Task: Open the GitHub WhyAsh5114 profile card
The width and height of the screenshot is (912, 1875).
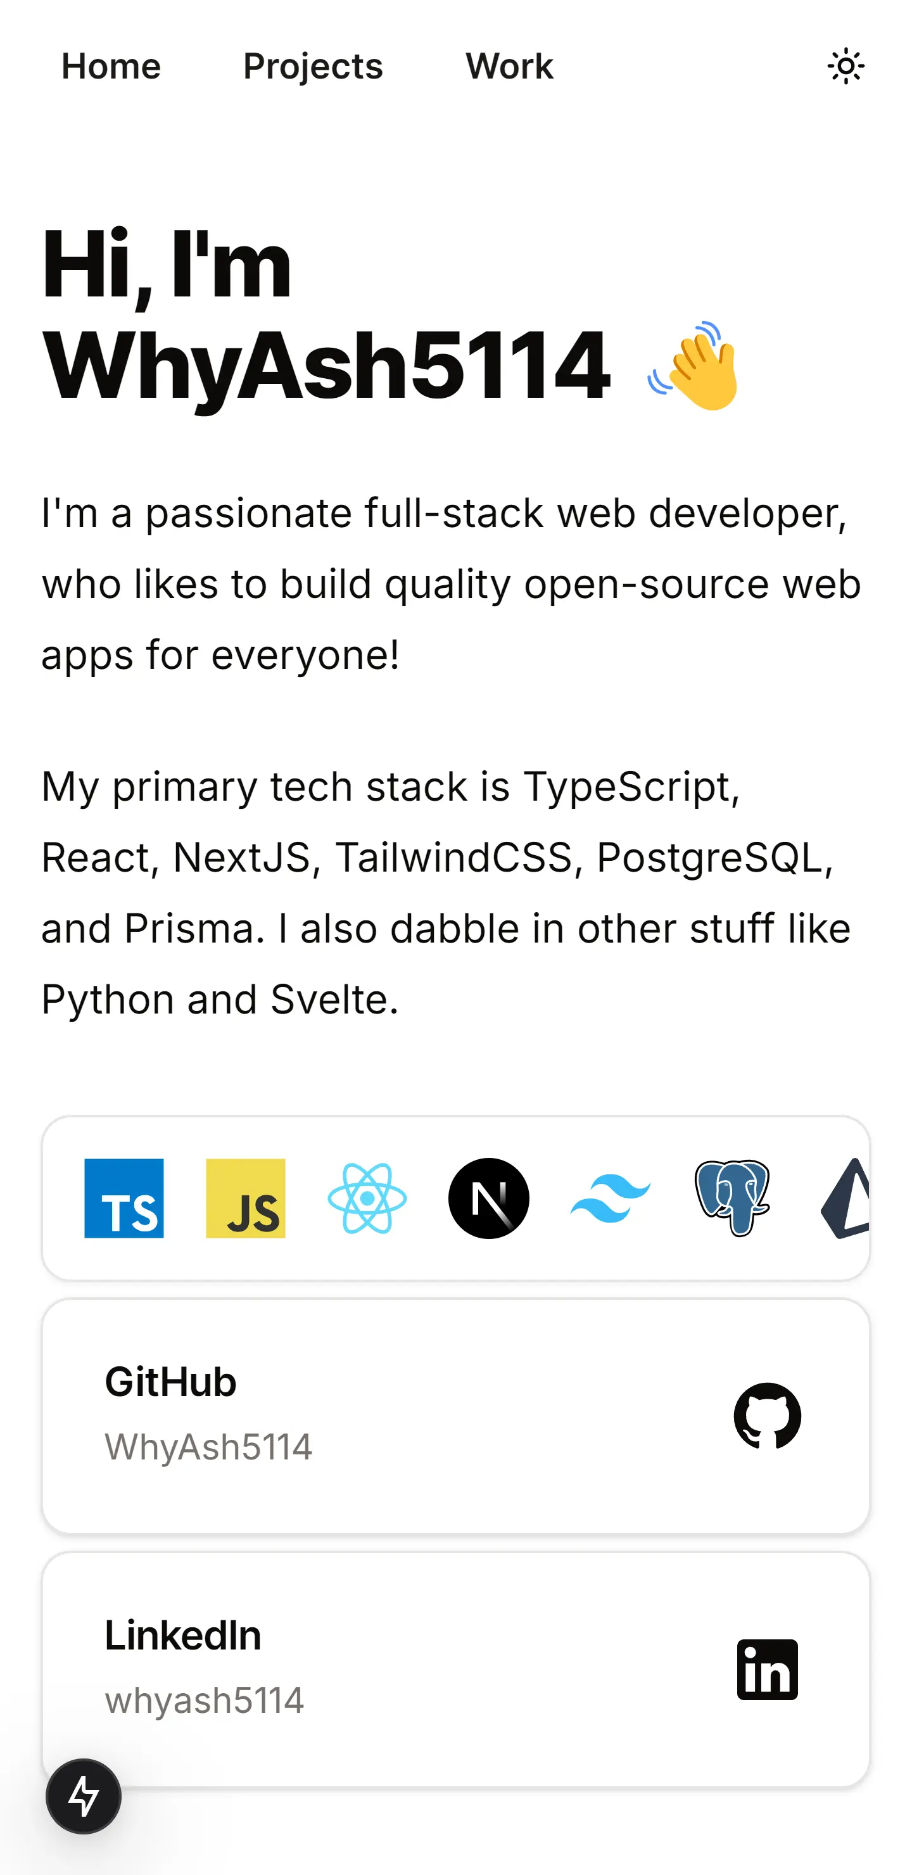Action: (x=455, y=1416)
